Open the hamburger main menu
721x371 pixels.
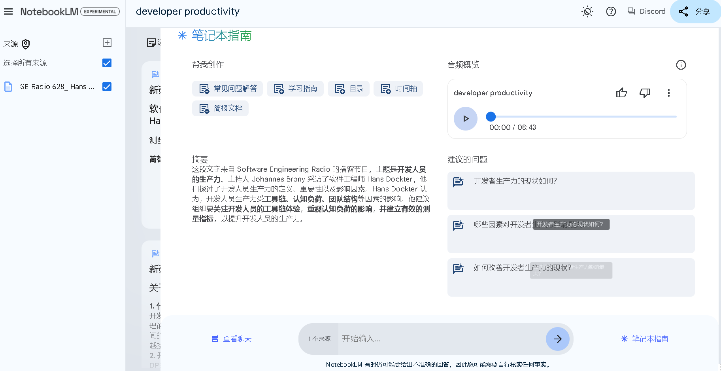click(x=8, y=11)
